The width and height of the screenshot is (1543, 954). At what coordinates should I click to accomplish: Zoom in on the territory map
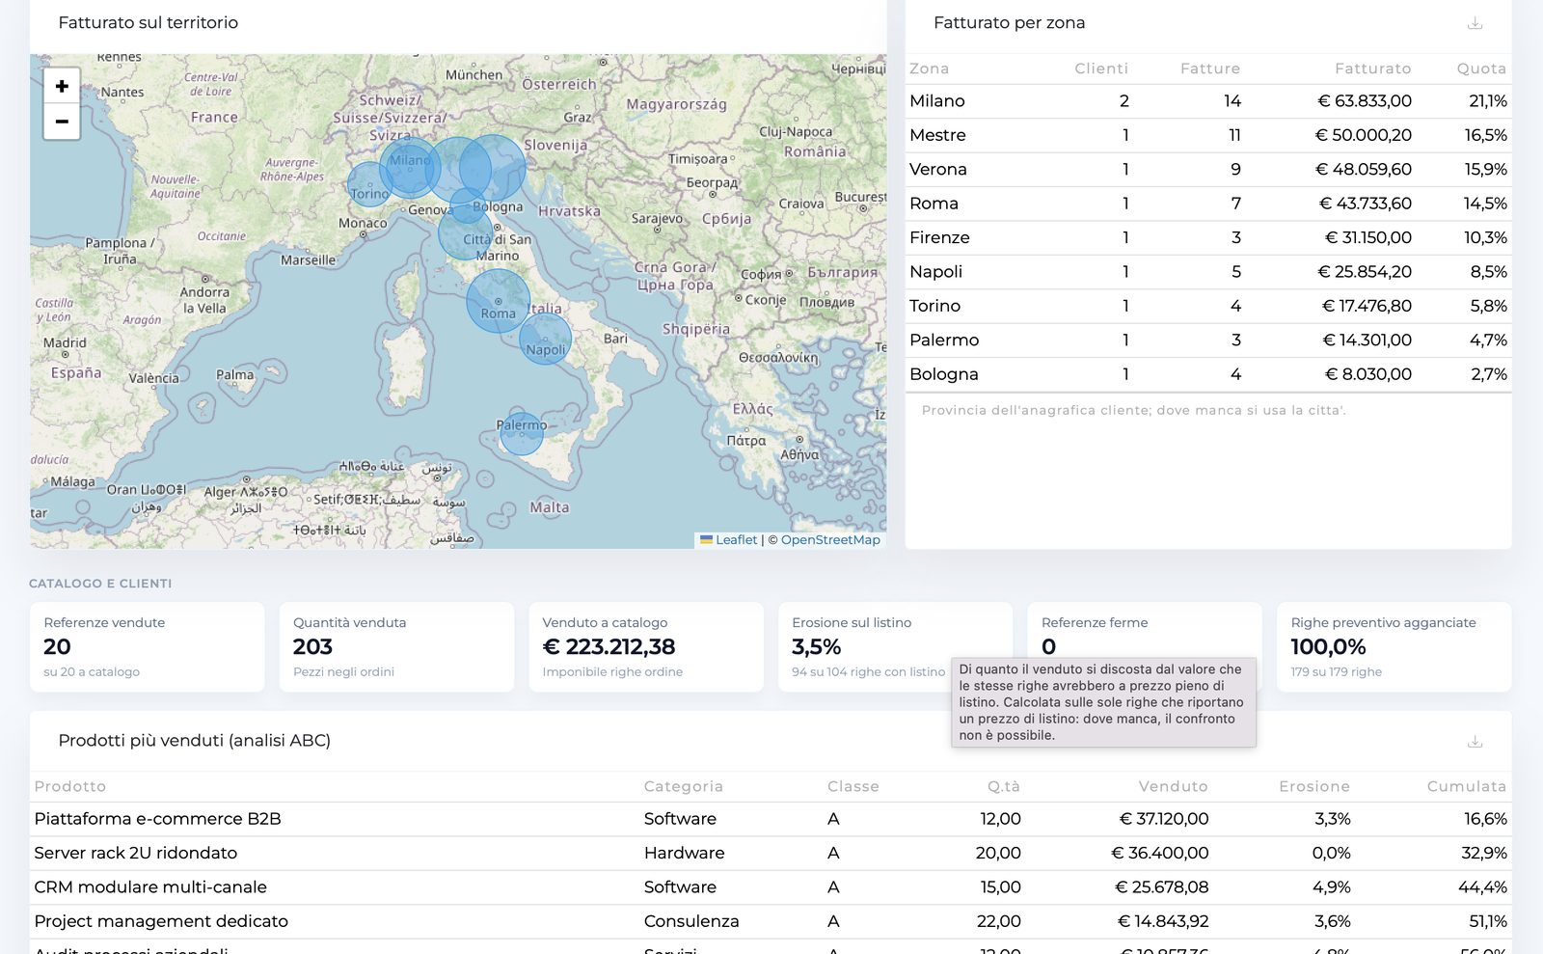click(x=62, y=86)
